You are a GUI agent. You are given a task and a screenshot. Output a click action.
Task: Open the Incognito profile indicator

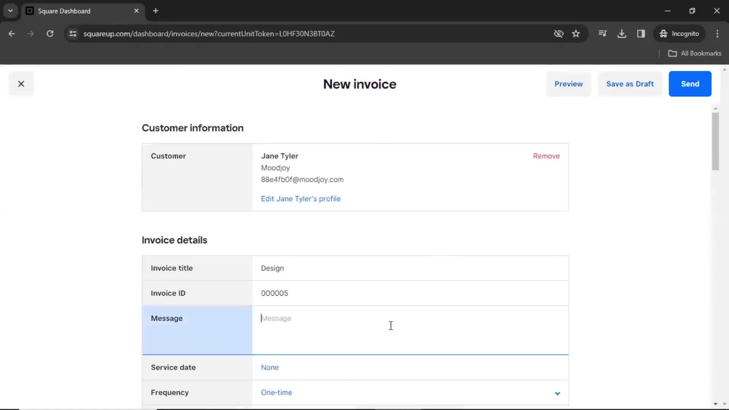point(679,34)
